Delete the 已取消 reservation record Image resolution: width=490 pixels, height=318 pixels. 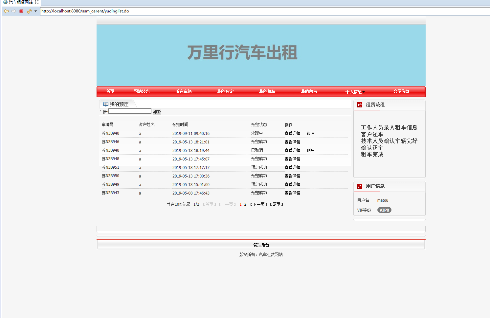310,150
